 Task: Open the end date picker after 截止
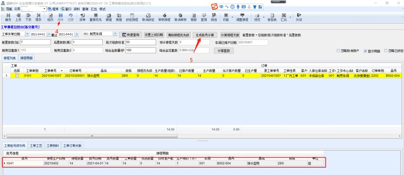tap(77, 34)
